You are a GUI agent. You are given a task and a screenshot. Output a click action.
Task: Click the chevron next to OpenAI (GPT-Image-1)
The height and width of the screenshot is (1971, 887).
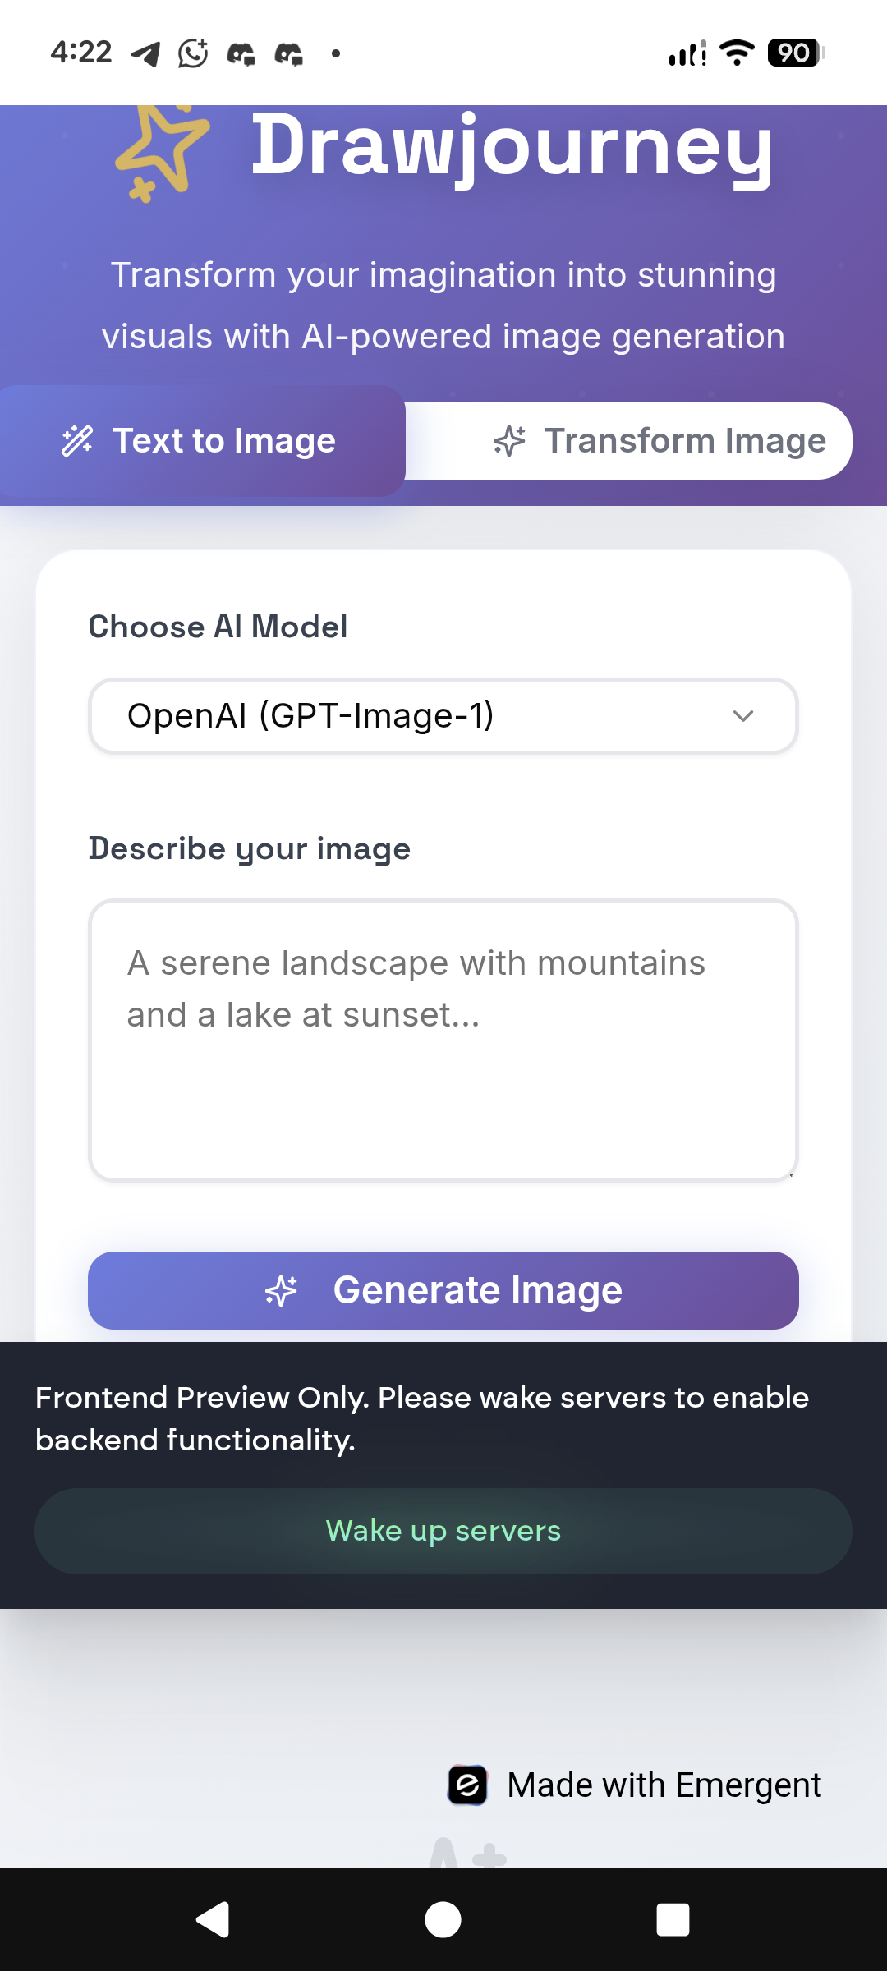(743, 715)
